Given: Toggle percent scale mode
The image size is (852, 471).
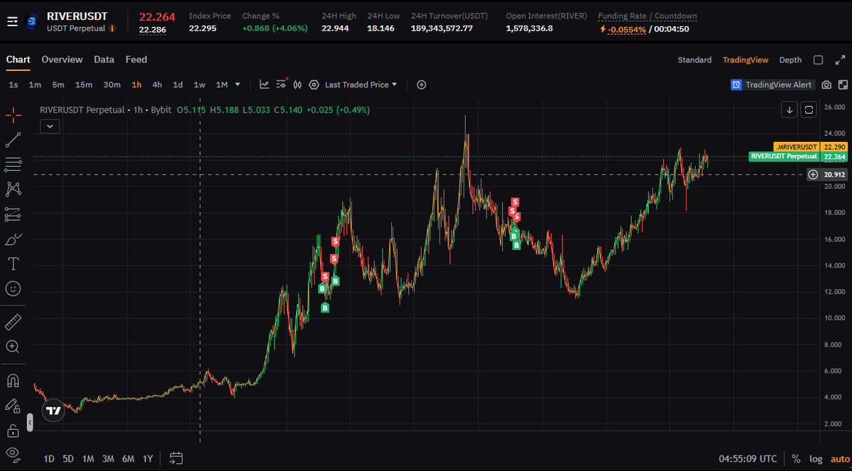Looking at the screenshot, I should [x=796, y=459].
